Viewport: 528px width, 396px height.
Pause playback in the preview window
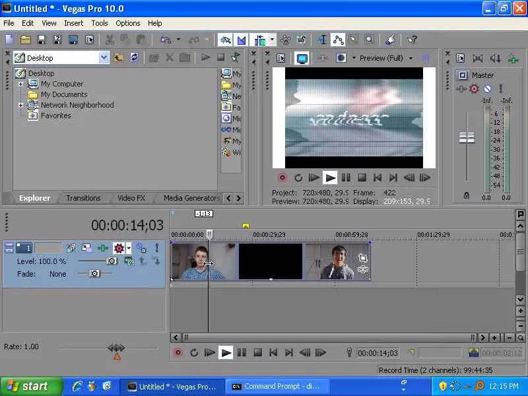pos(346,178)
